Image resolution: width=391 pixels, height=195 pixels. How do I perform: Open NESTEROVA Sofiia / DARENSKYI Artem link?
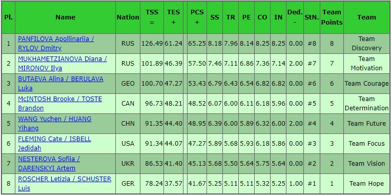pyautogui.click(x=49, y=163)
